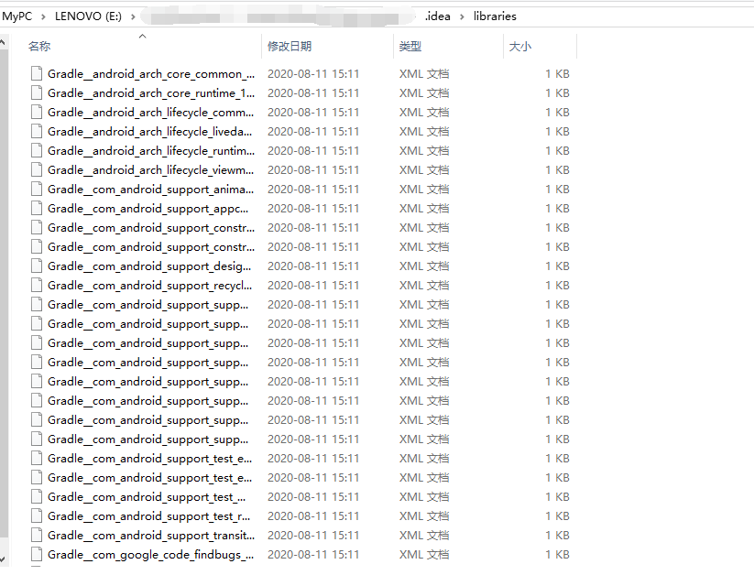Open the .idea breadcrumb folder

coord(435,16)
